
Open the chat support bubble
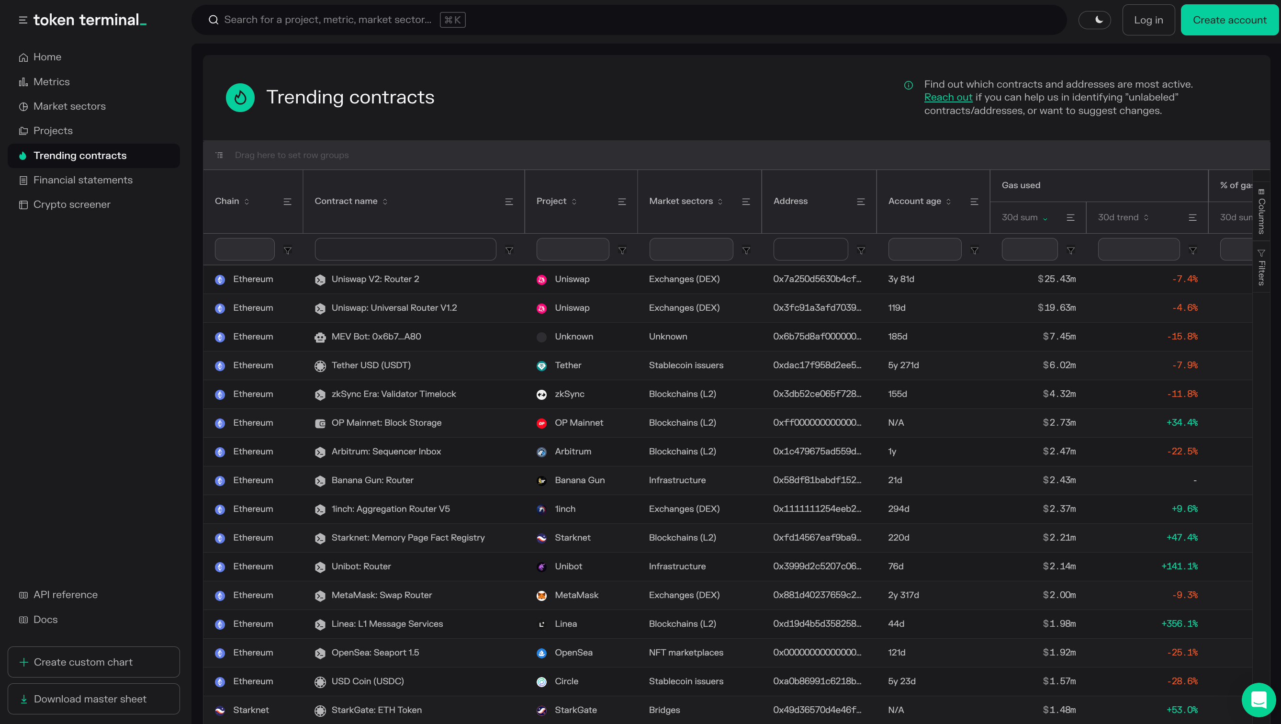[1258, 699]
